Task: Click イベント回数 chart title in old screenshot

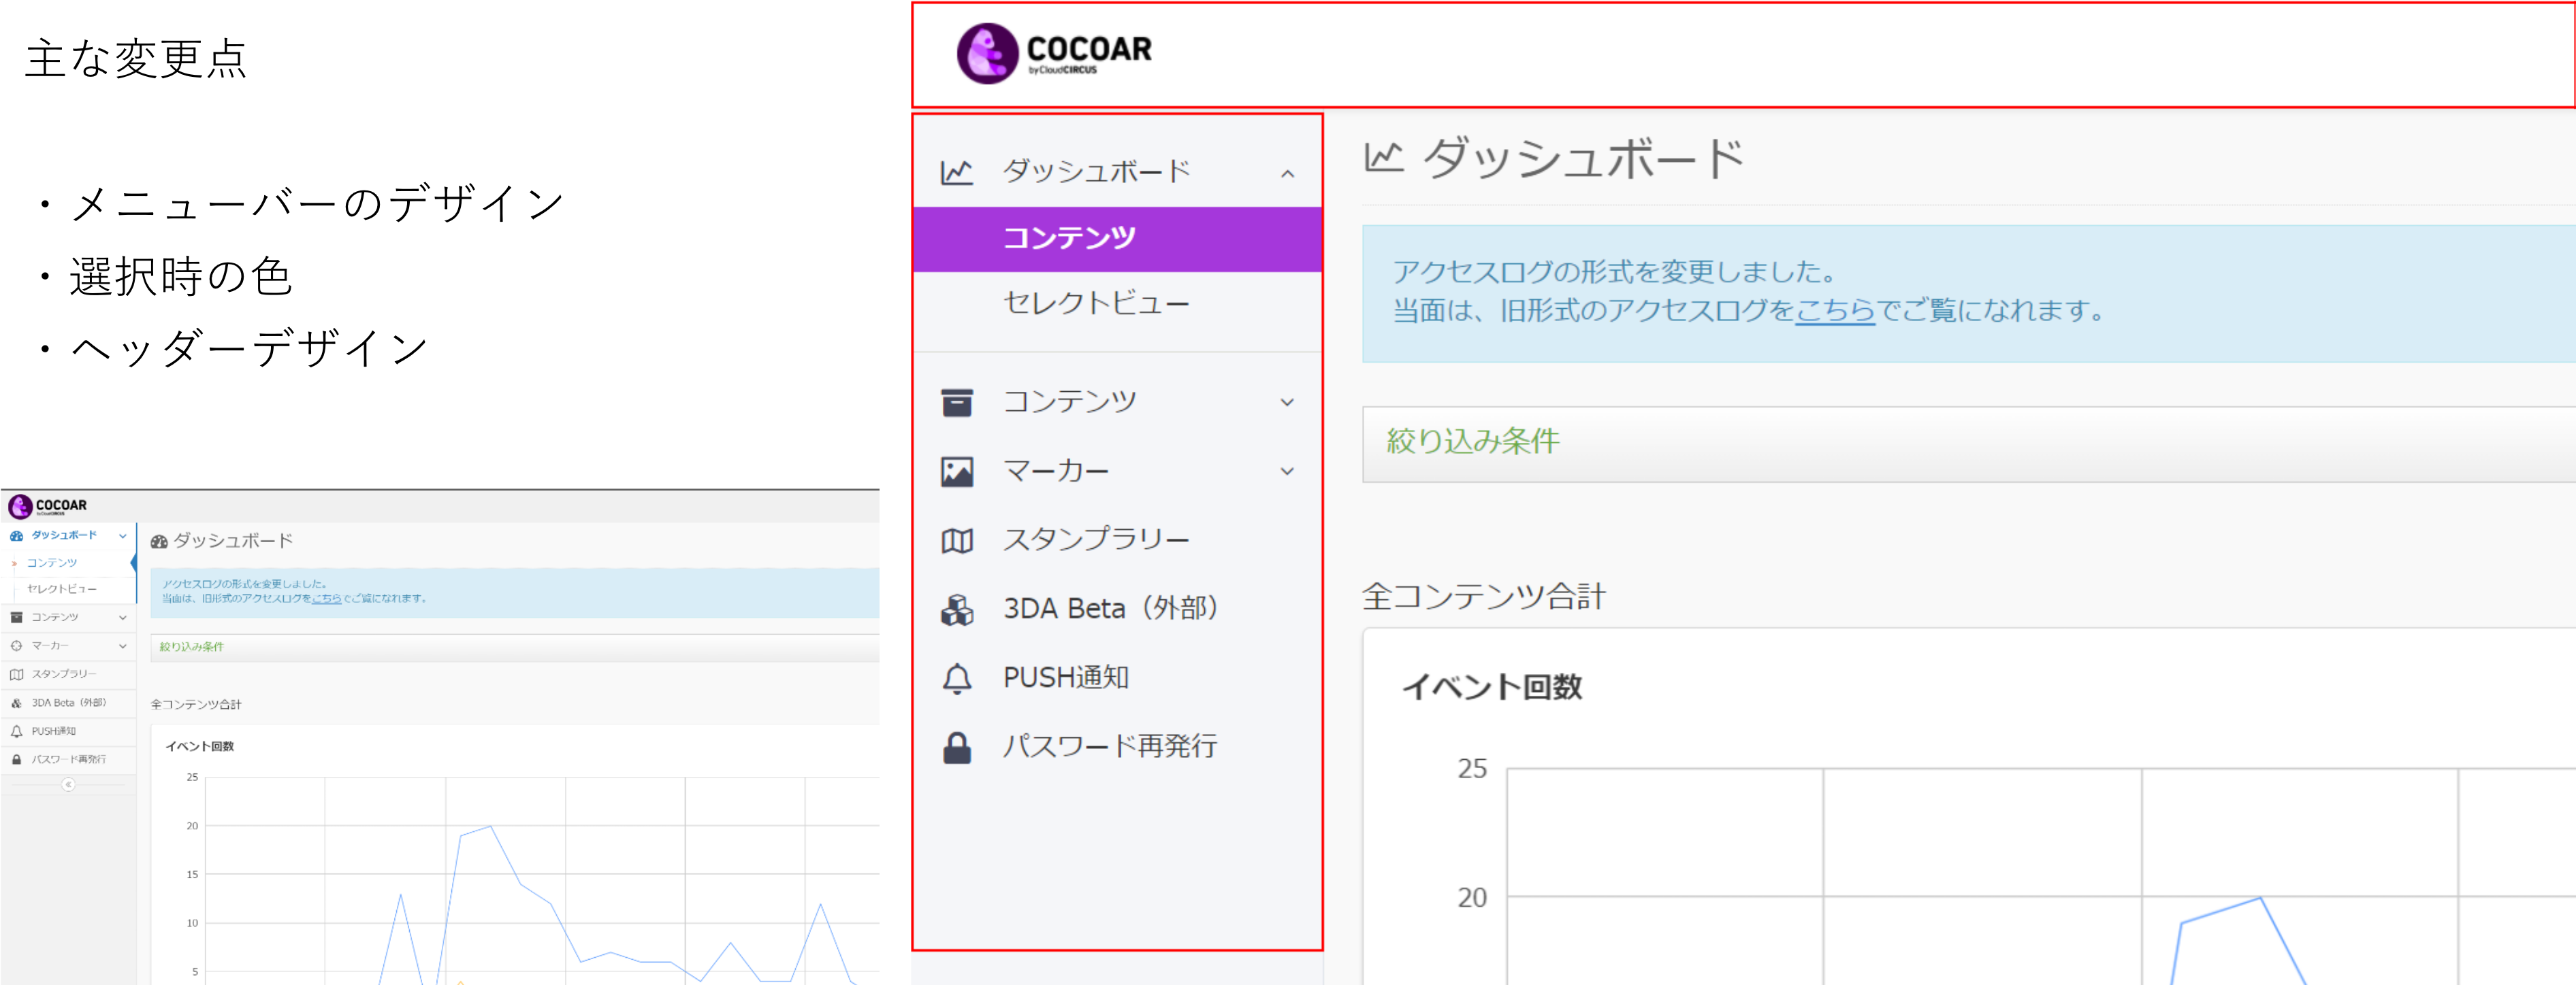Action: 199,746
